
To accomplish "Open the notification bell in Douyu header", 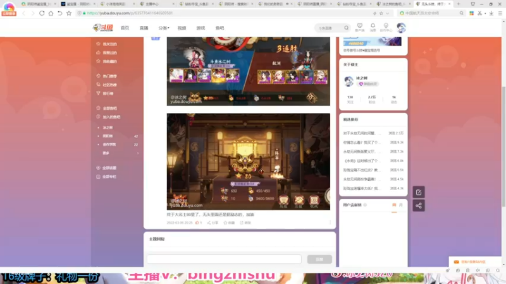I will (x=373, y=27).
